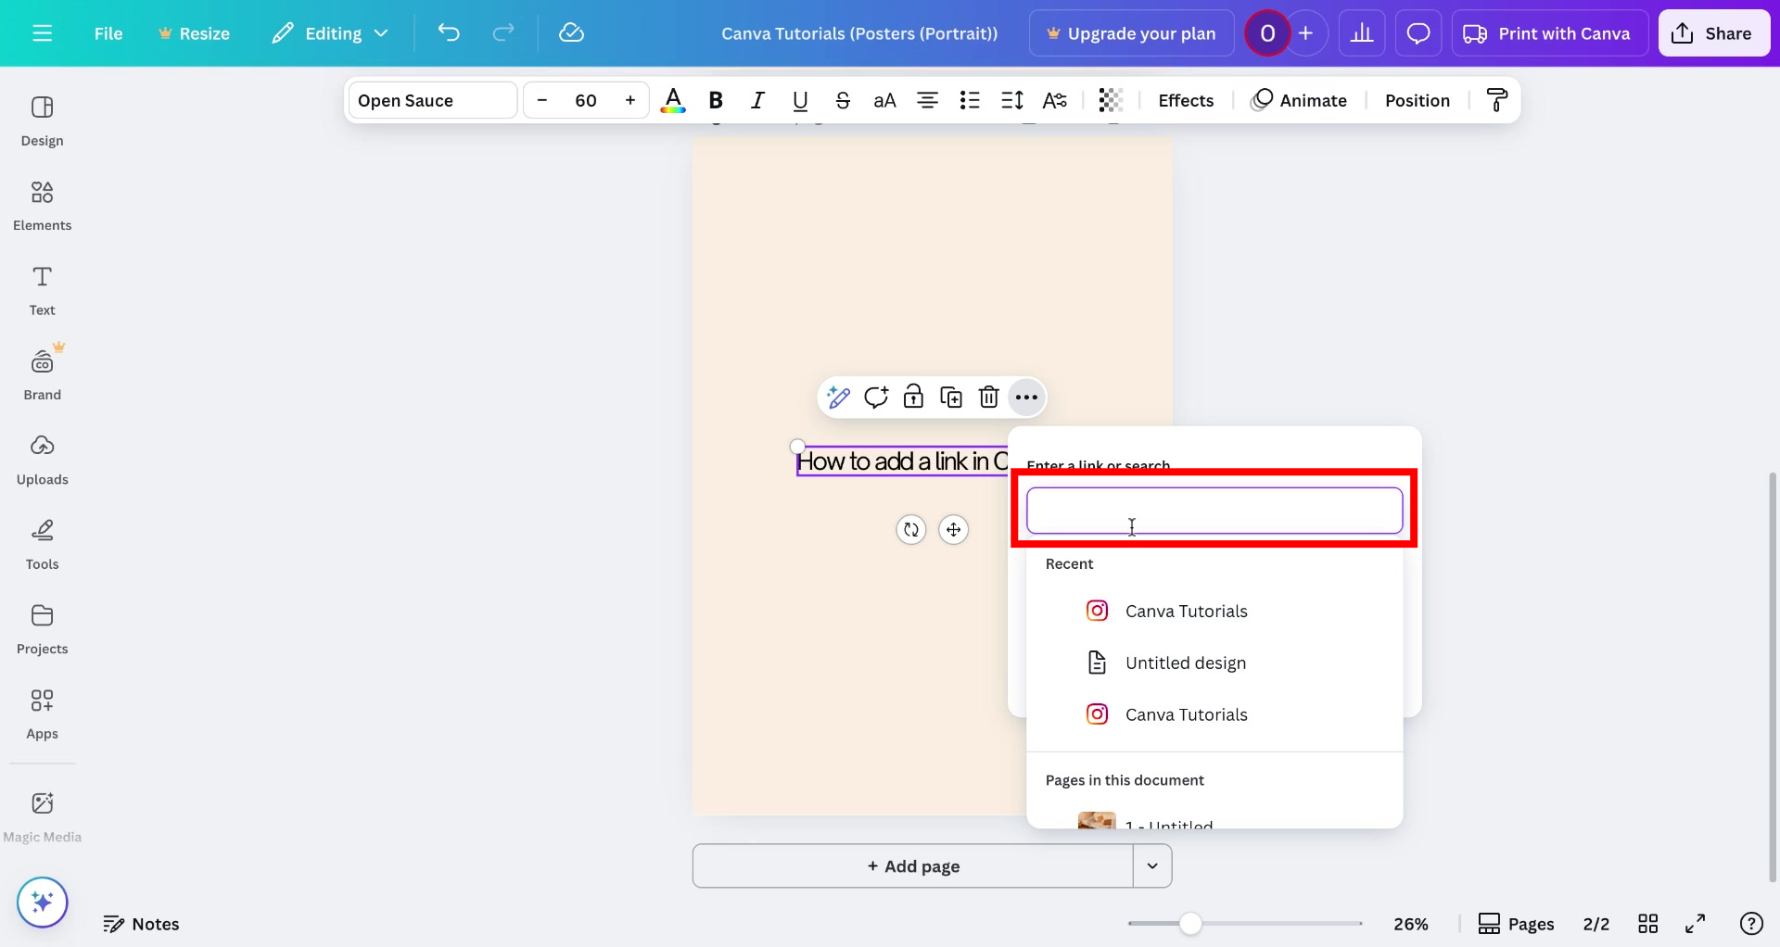Duplicate the text element from floating toolbar
Image resolution: width=1780 pixels, height=947 pixels.
point(951,397)
